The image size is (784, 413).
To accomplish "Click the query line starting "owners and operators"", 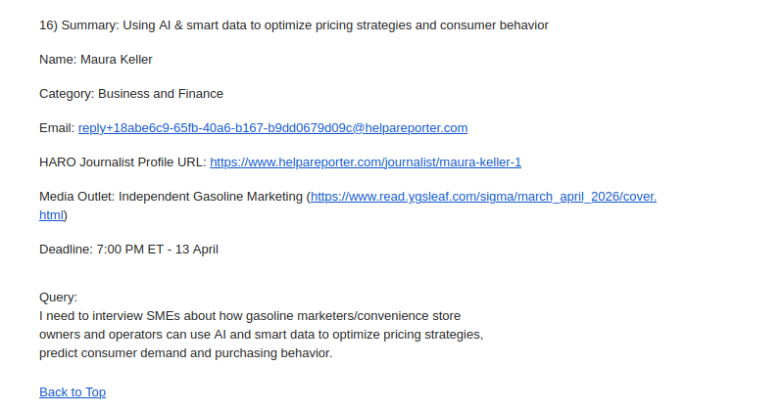I will click(261, 335).
